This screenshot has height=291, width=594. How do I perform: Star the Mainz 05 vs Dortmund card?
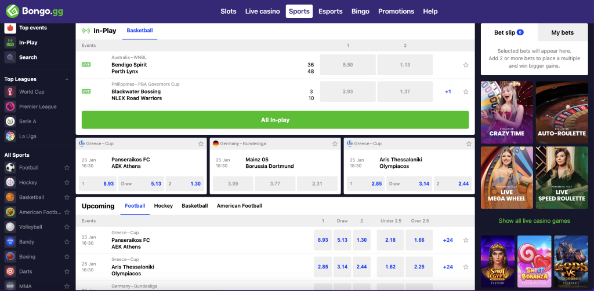point(335,143)
